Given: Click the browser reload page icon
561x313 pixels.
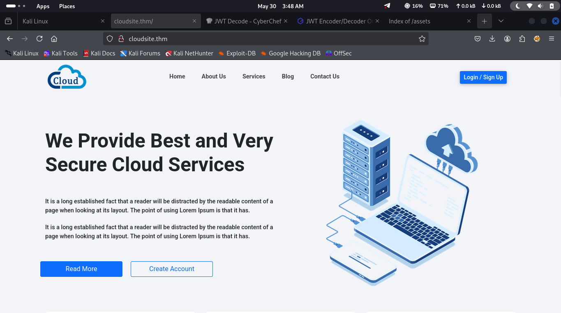Looking at the screenshot, I should [x=39, y=39].
